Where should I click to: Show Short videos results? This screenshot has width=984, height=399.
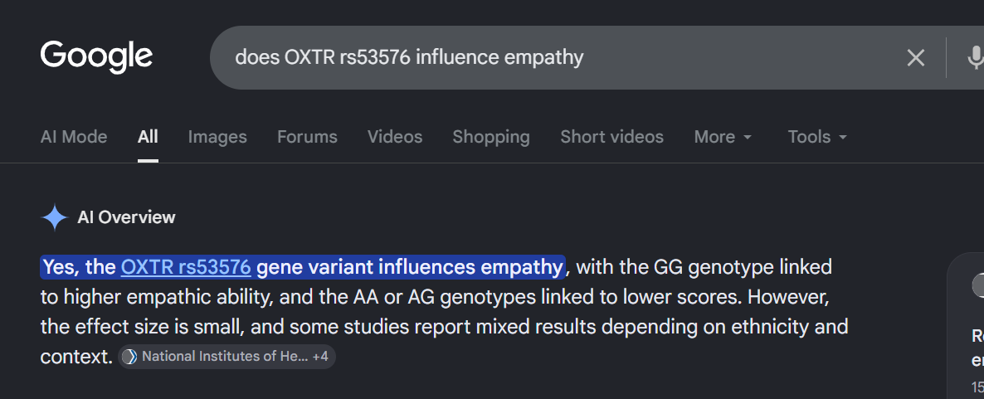(x=611, y=137)
